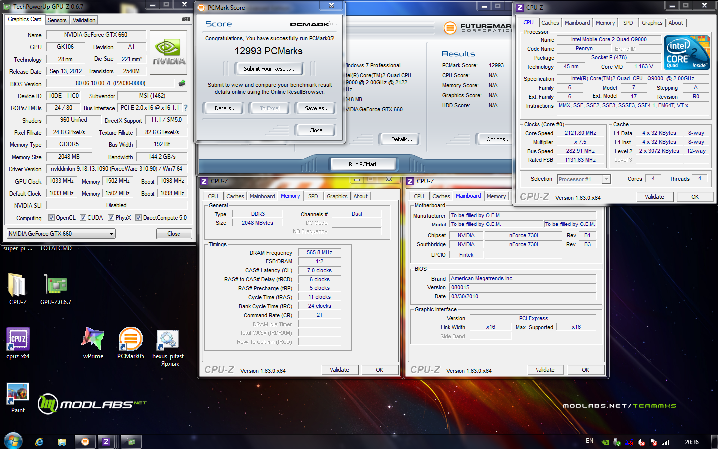
Task: Open the SPD tab in the memory CPU-Z window
Action: 313,196
